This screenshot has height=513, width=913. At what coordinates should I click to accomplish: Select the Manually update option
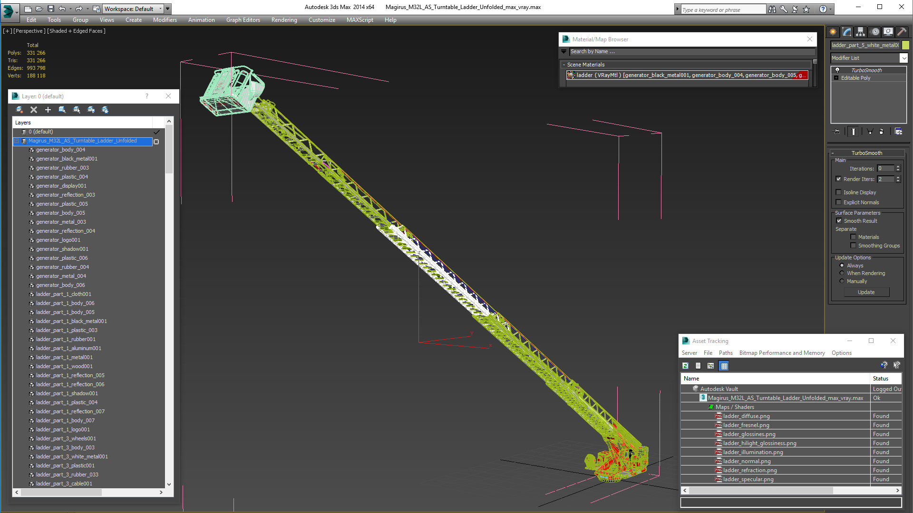click(842, 281)
